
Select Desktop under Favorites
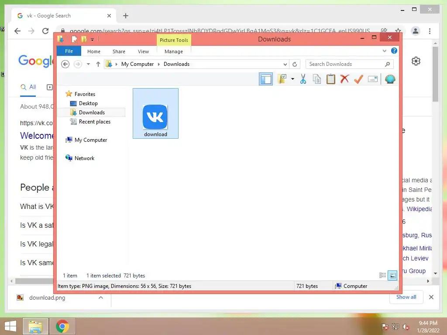88,103
